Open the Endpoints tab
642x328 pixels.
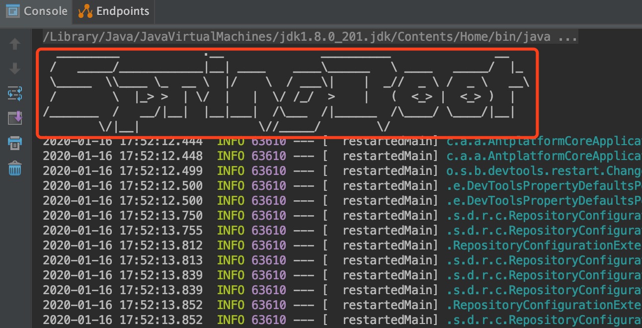[115, 11]
